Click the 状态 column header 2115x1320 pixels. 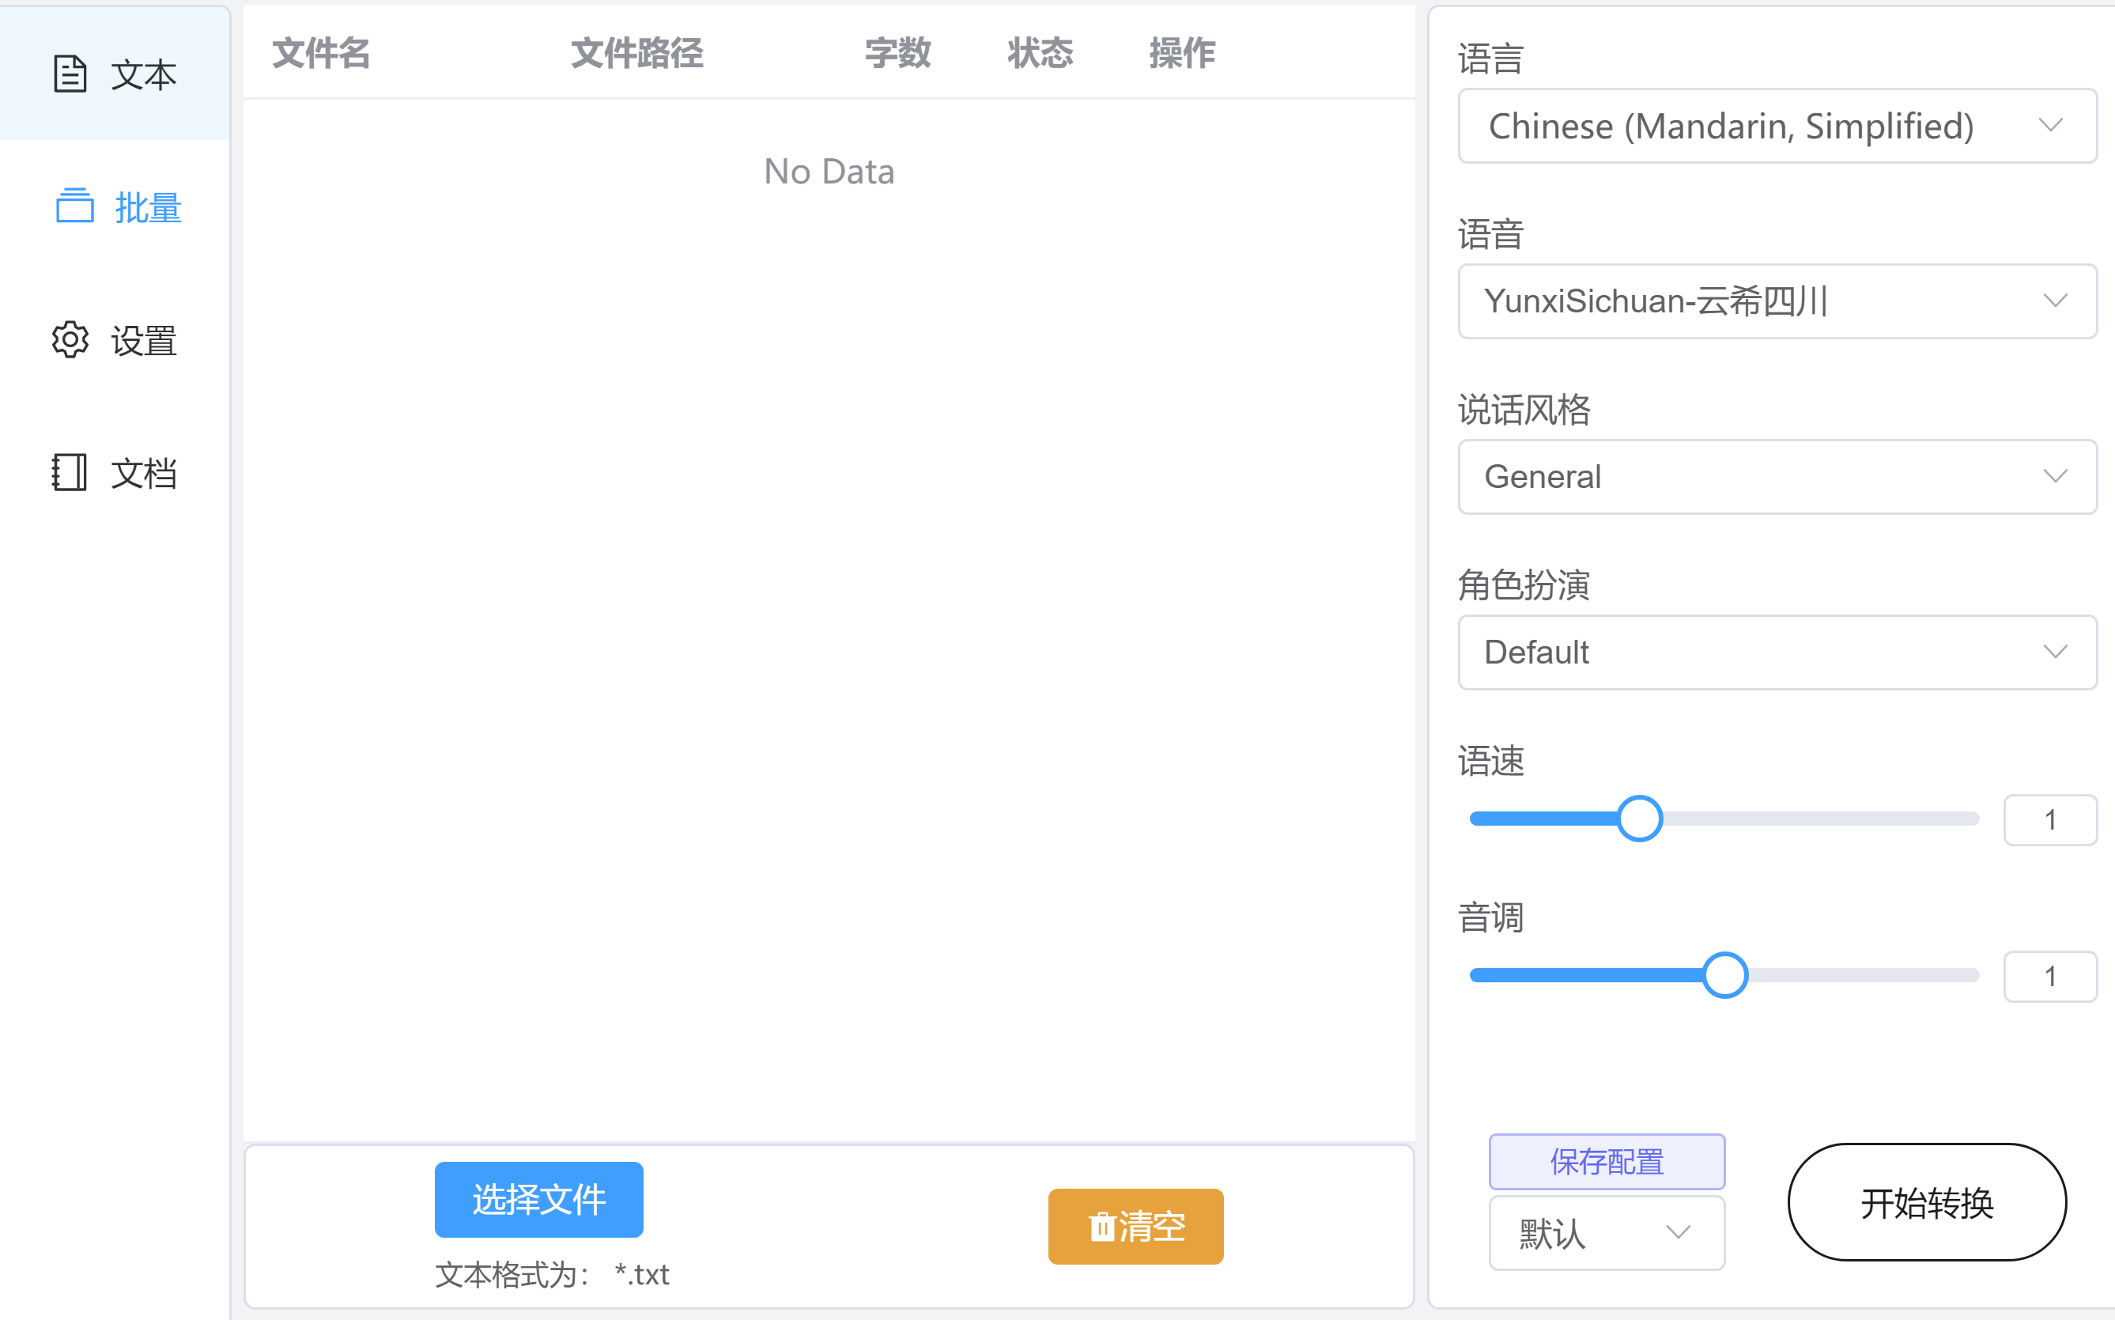[1040, 53]
